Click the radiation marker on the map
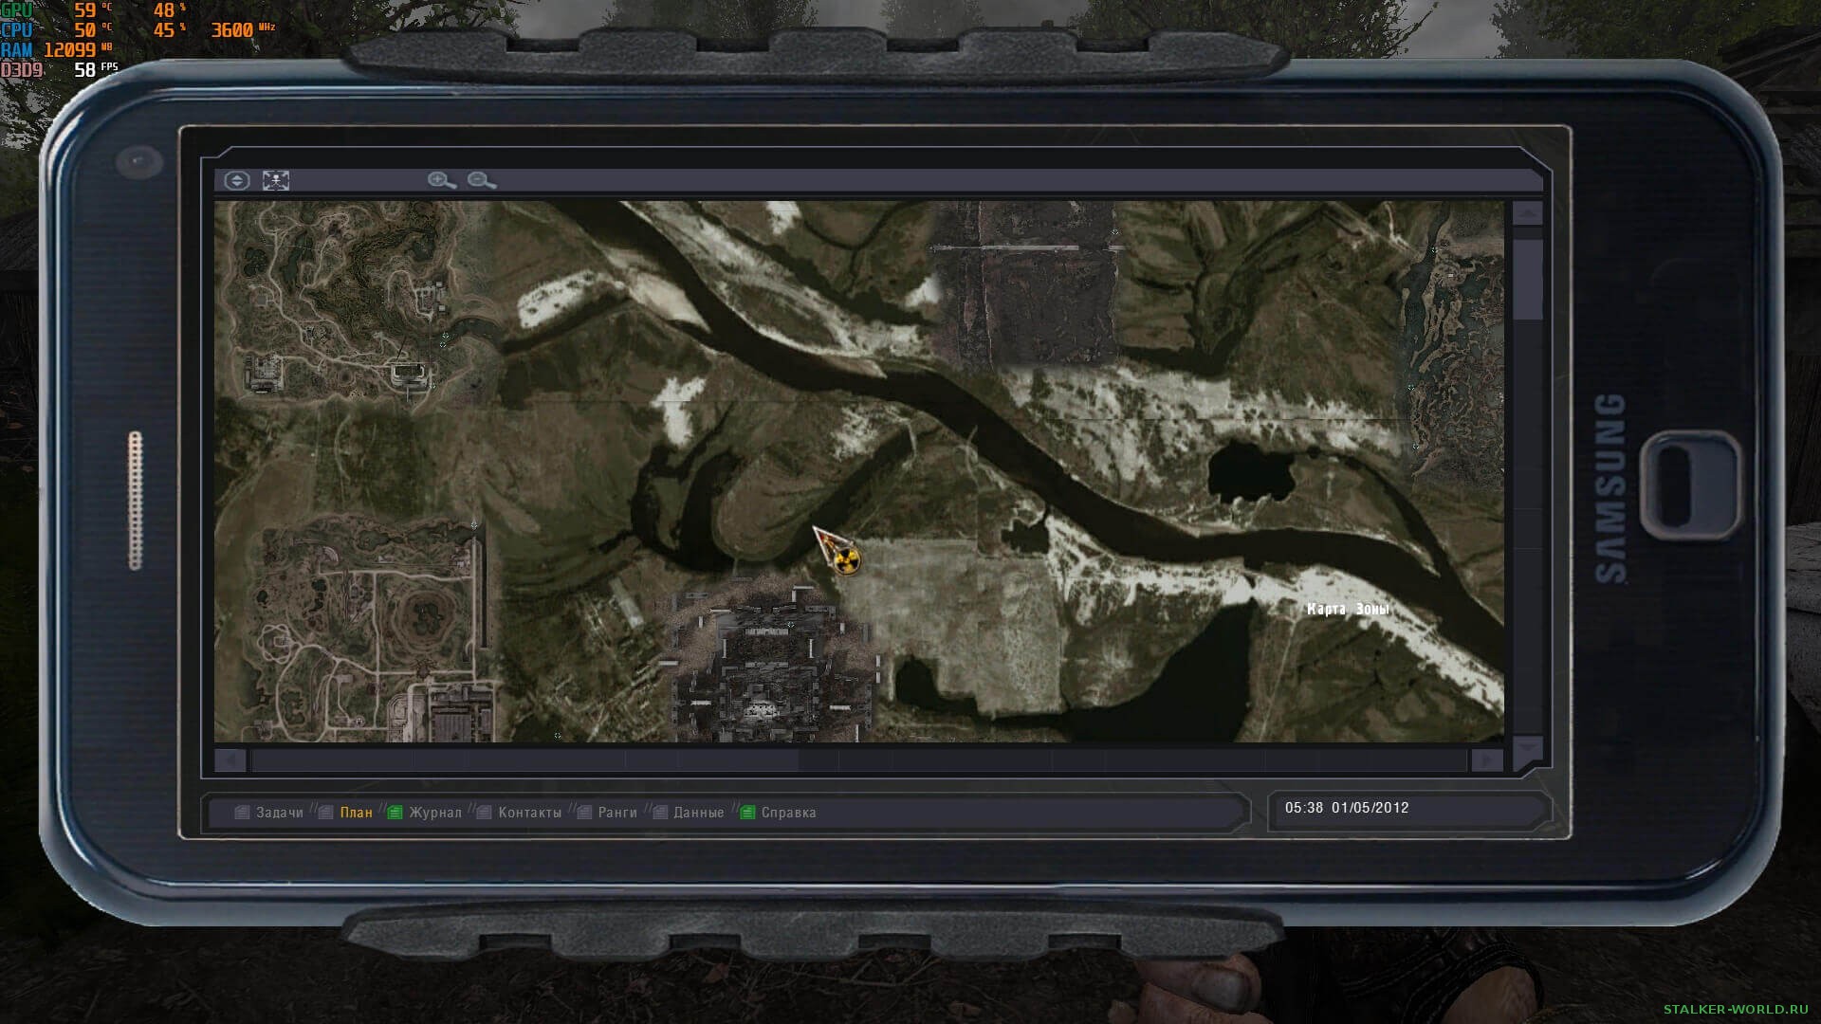Image resolution: width=1821 pixels, height=1024 pixels. pos(847,560)
